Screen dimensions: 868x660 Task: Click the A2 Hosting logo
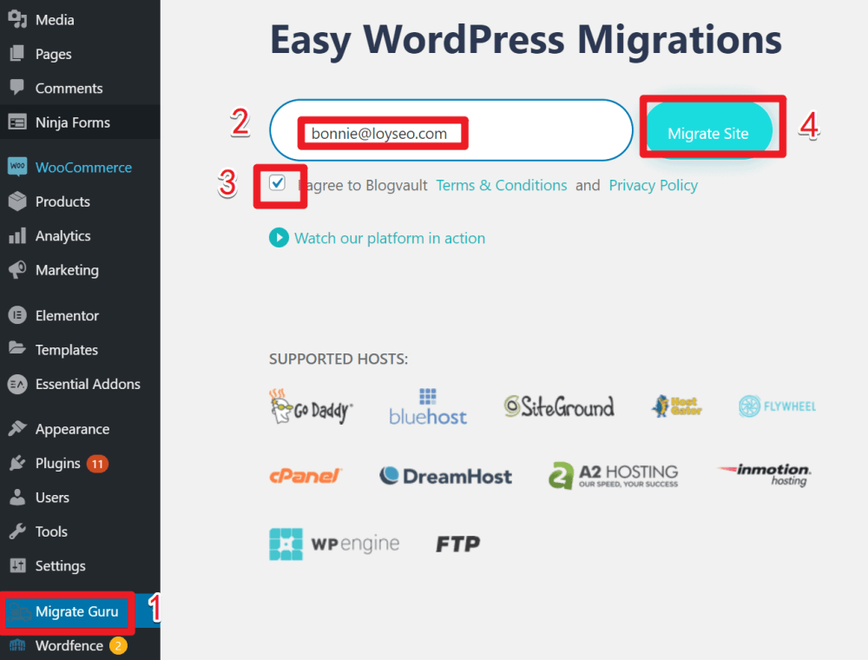[x=614, y=476]
